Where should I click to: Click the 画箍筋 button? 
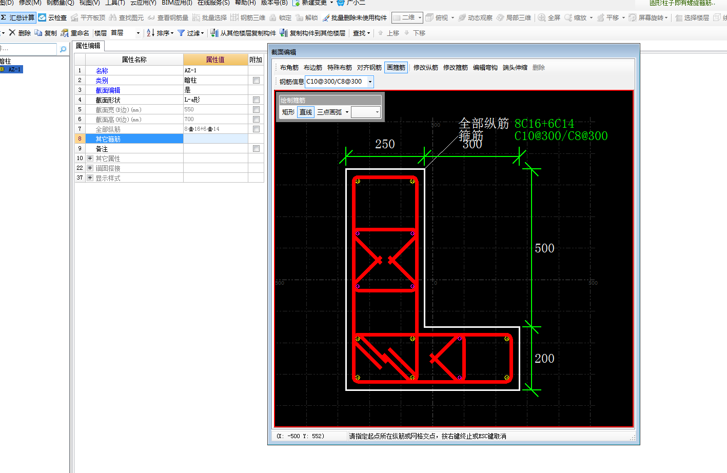(x=396, y=68)
